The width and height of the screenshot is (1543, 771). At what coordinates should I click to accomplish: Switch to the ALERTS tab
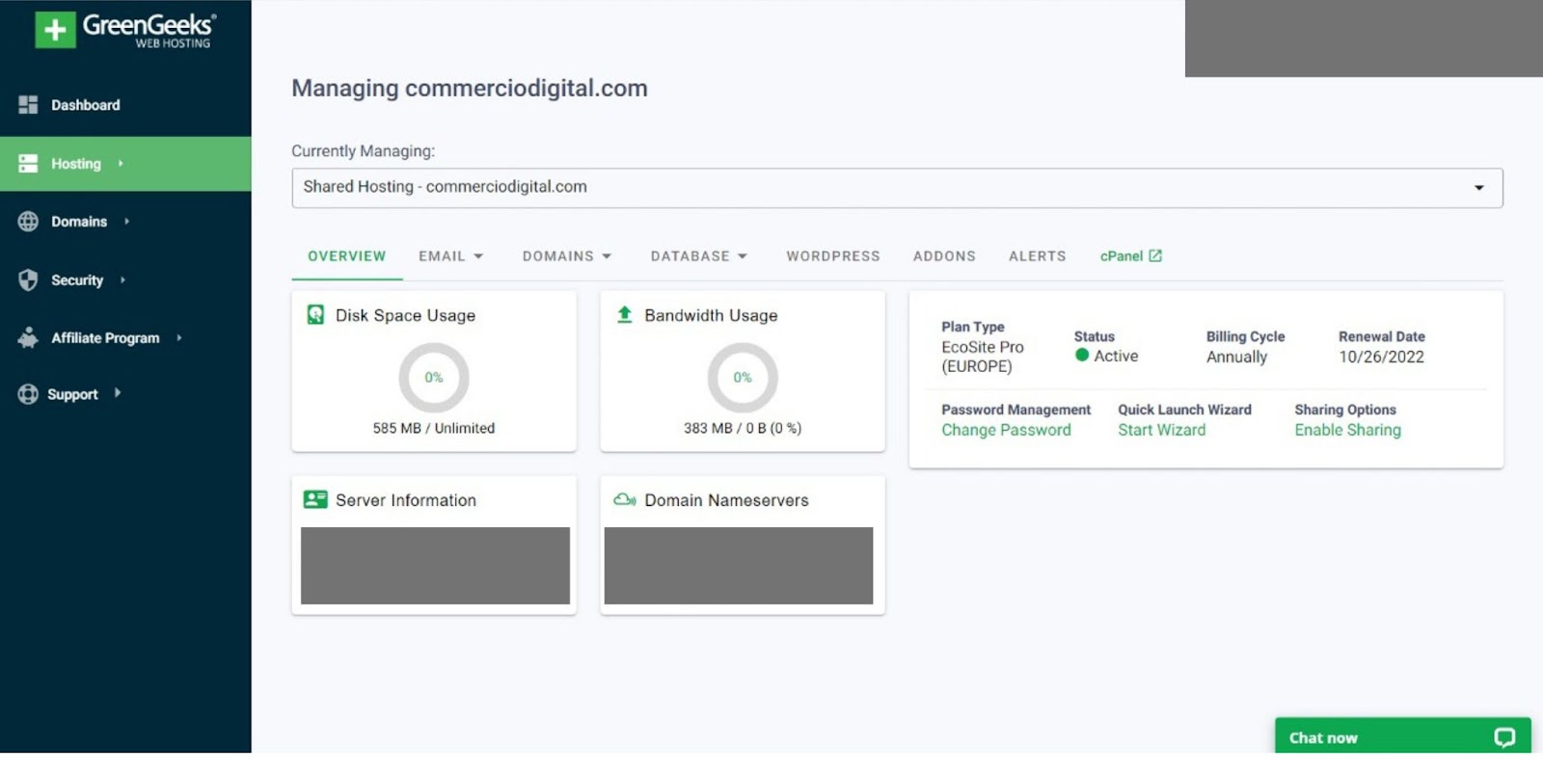click(x=1038, y=256)
